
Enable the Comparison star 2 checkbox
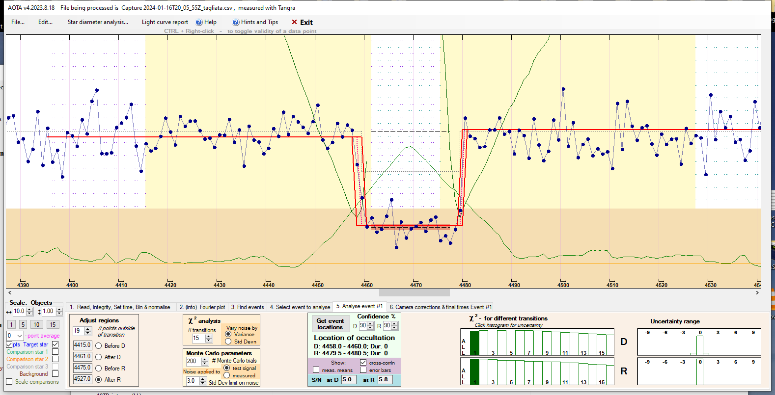point(55,359)
